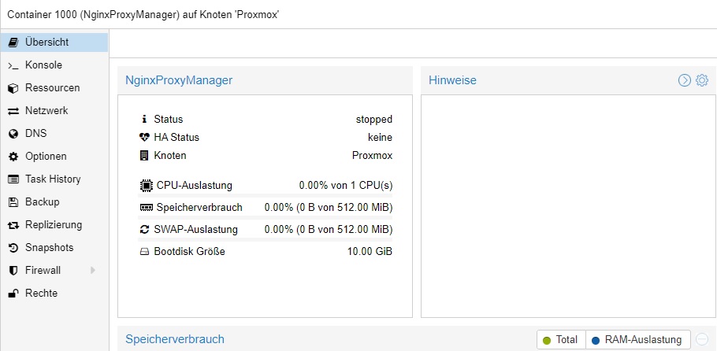Viewport: 717px width, 351px height.
Task: Click the Snapshots history icon
Action: pos(13,248)
